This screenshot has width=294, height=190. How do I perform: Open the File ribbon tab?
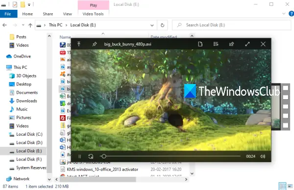click(x=8, y=14)
